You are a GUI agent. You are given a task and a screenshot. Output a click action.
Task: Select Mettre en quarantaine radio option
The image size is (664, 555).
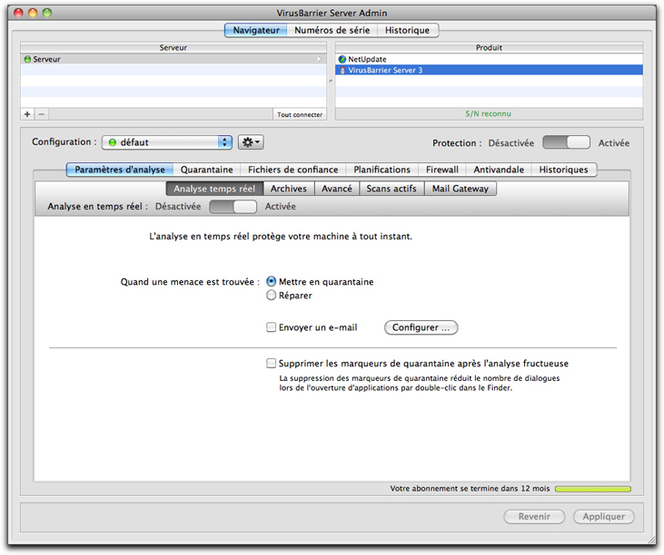point(271,281)
